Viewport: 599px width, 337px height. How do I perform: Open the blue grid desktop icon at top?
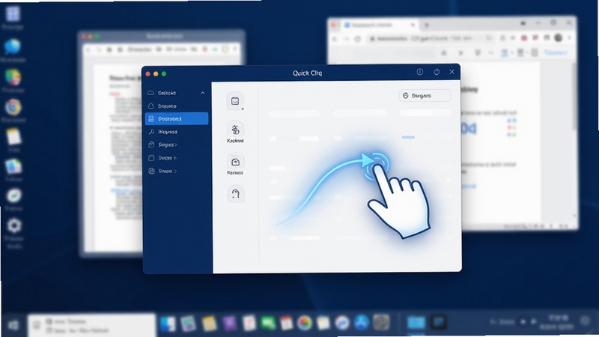(13, 15)
